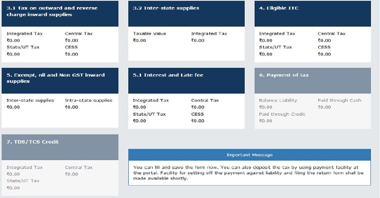This screenshot has height=198, width=380.
Task: Click the important message body text
Action: click(x=248, y=173)
